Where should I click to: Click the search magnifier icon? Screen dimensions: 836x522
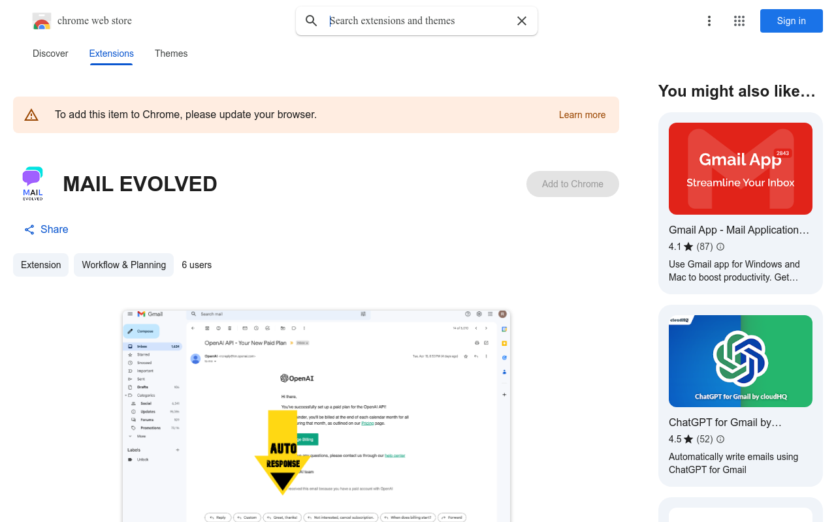pyautogui.click(x=312, y=21)
